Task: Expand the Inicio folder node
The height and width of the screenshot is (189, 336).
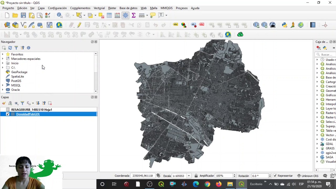Action: (x=3, y=63)
